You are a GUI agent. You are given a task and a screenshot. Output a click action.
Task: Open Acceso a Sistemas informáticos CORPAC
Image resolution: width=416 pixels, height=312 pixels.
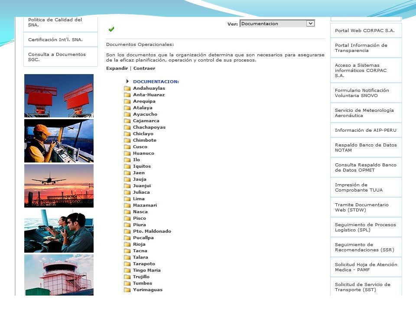click(366, 70)
